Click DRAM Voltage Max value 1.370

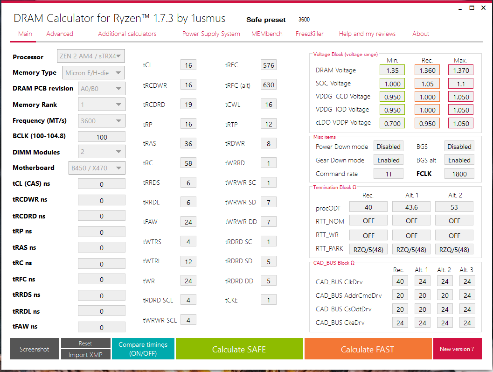point(461,70)
